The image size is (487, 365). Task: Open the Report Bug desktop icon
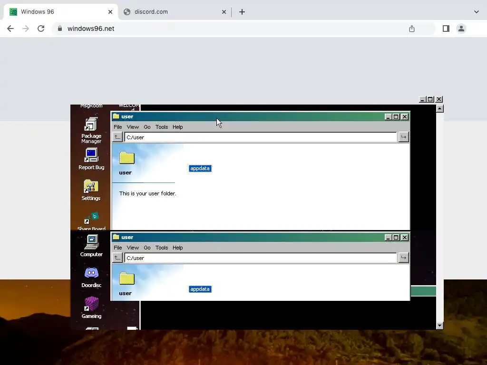click(x=91, y=159)
